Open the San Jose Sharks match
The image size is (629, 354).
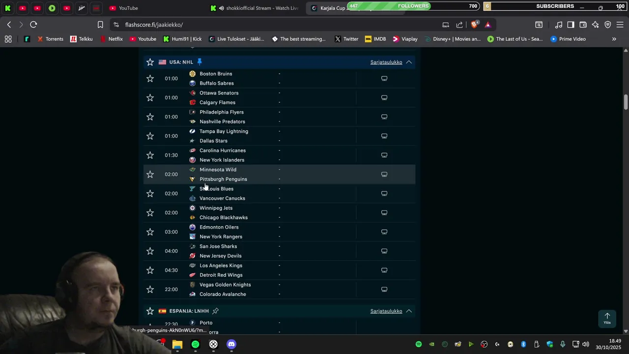(279, 251)
